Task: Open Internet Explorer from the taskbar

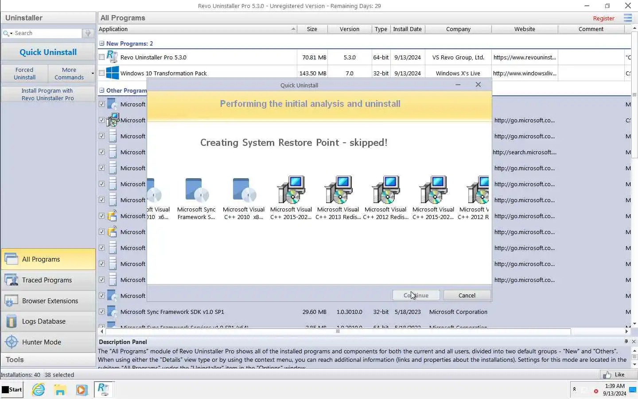Action: [x=39, y=390]
